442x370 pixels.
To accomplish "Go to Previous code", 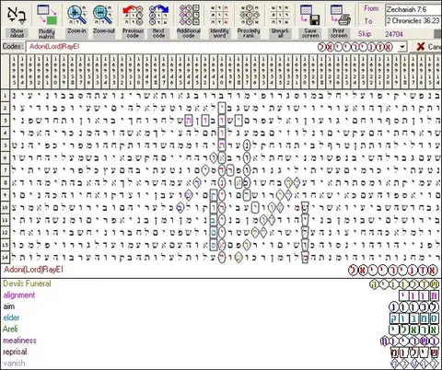I will click(133, 15).
